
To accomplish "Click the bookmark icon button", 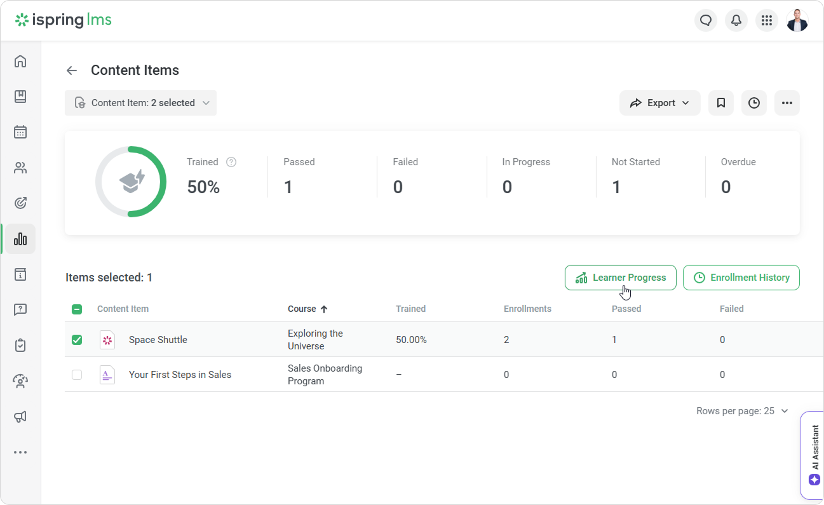I will click(x=721, y=103).
